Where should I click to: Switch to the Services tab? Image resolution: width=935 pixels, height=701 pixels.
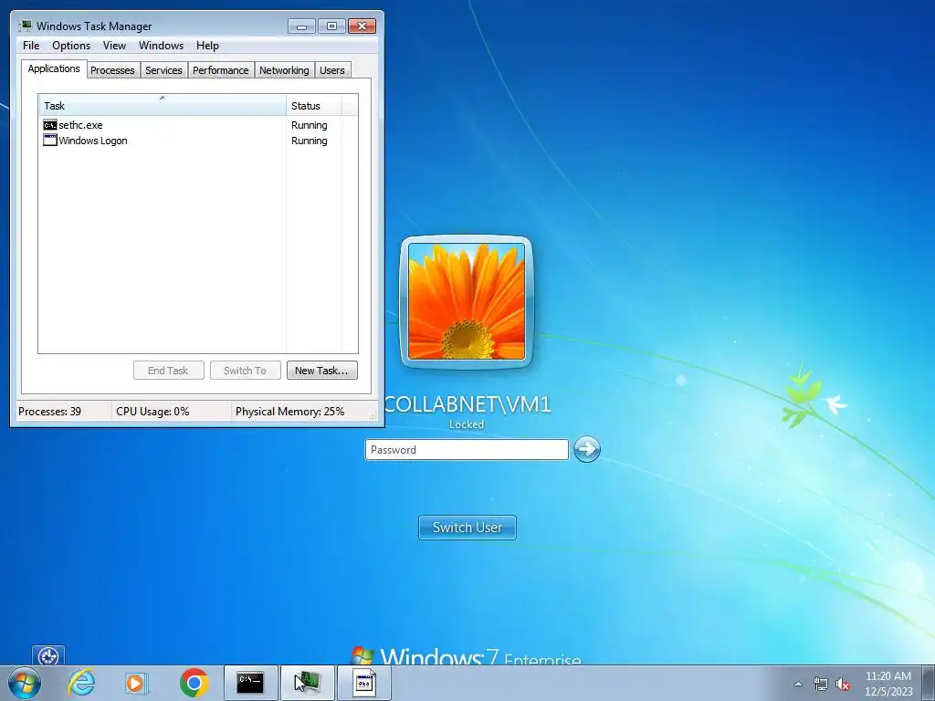(164, 70)
